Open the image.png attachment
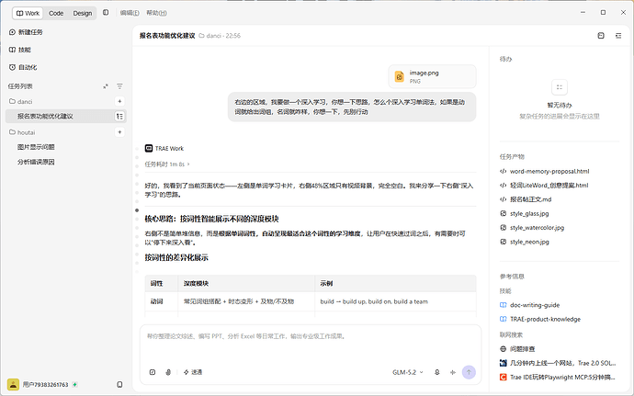634x396 pixels. pyautogui.click(x=432, y=76)
